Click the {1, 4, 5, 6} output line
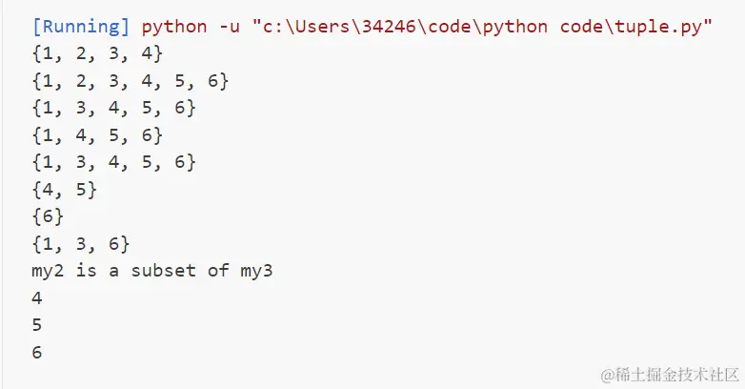 tap(97, 135)
